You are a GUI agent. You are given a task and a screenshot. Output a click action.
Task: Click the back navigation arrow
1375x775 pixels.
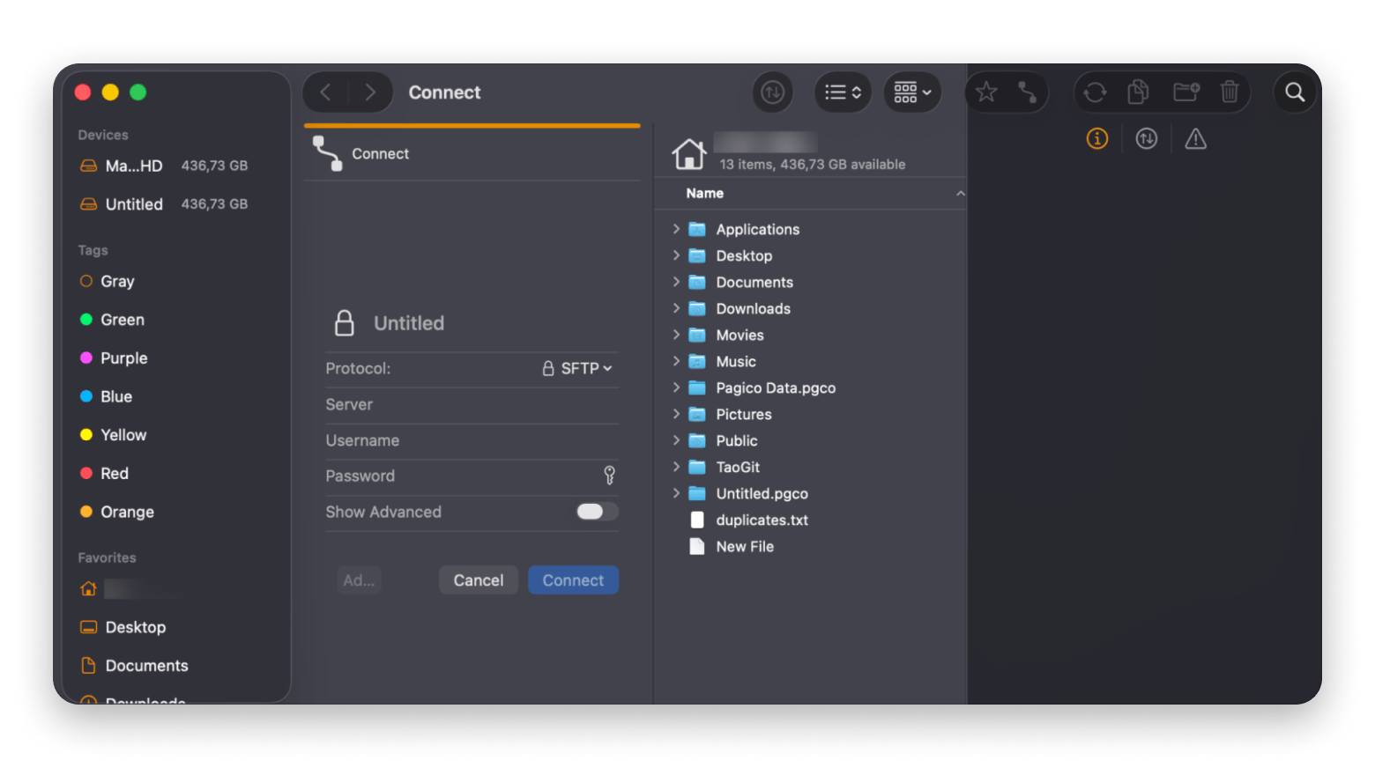click(x=325, y=92)
